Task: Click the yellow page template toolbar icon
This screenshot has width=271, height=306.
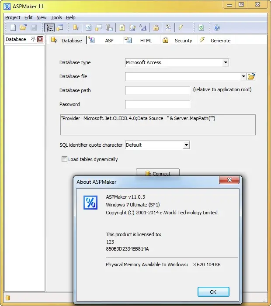Action: [122, 28]
